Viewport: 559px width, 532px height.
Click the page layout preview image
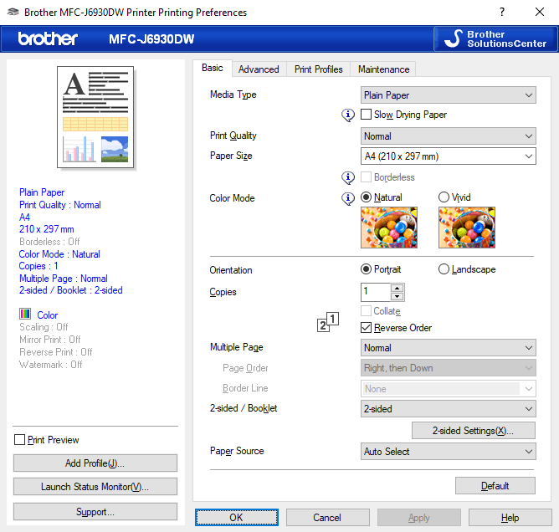click(x=95, y=117)
